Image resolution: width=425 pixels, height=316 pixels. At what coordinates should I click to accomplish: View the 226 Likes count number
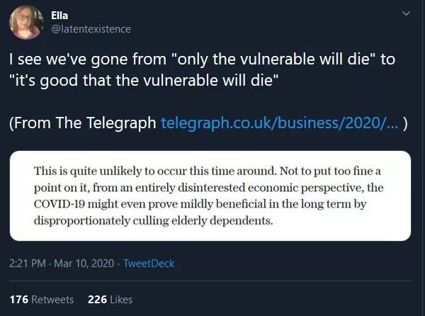point(97,300)
